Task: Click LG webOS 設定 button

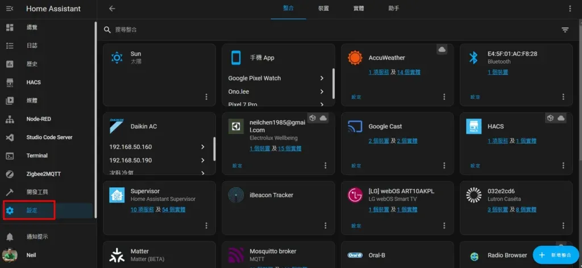Action: tap(356, 226)
